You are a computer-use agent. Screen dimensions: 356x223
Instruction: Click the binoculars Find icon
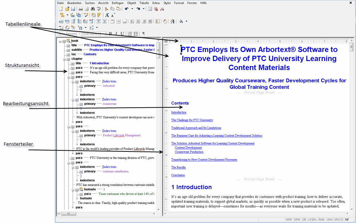coord(93,9)
